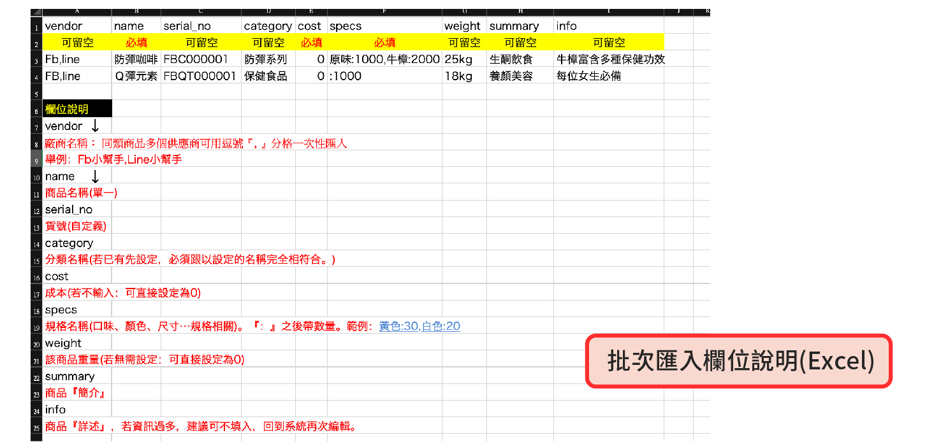The image size is (941, 442).
Task: Click the specs cell with 原味:1000,牛樟:2000
Action: click(384, 59)
